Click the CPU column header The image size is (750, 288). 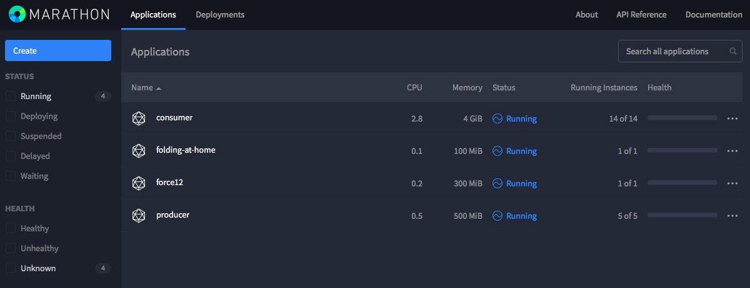414,87
